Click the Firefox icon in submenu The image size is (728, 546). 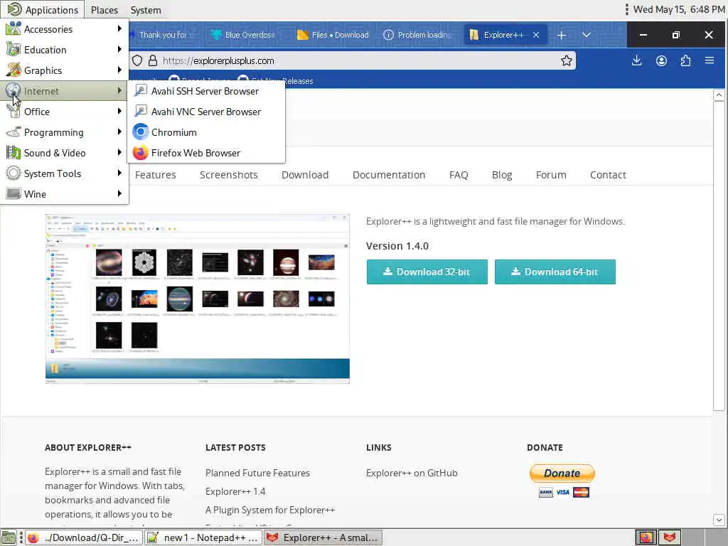point(140,152)
